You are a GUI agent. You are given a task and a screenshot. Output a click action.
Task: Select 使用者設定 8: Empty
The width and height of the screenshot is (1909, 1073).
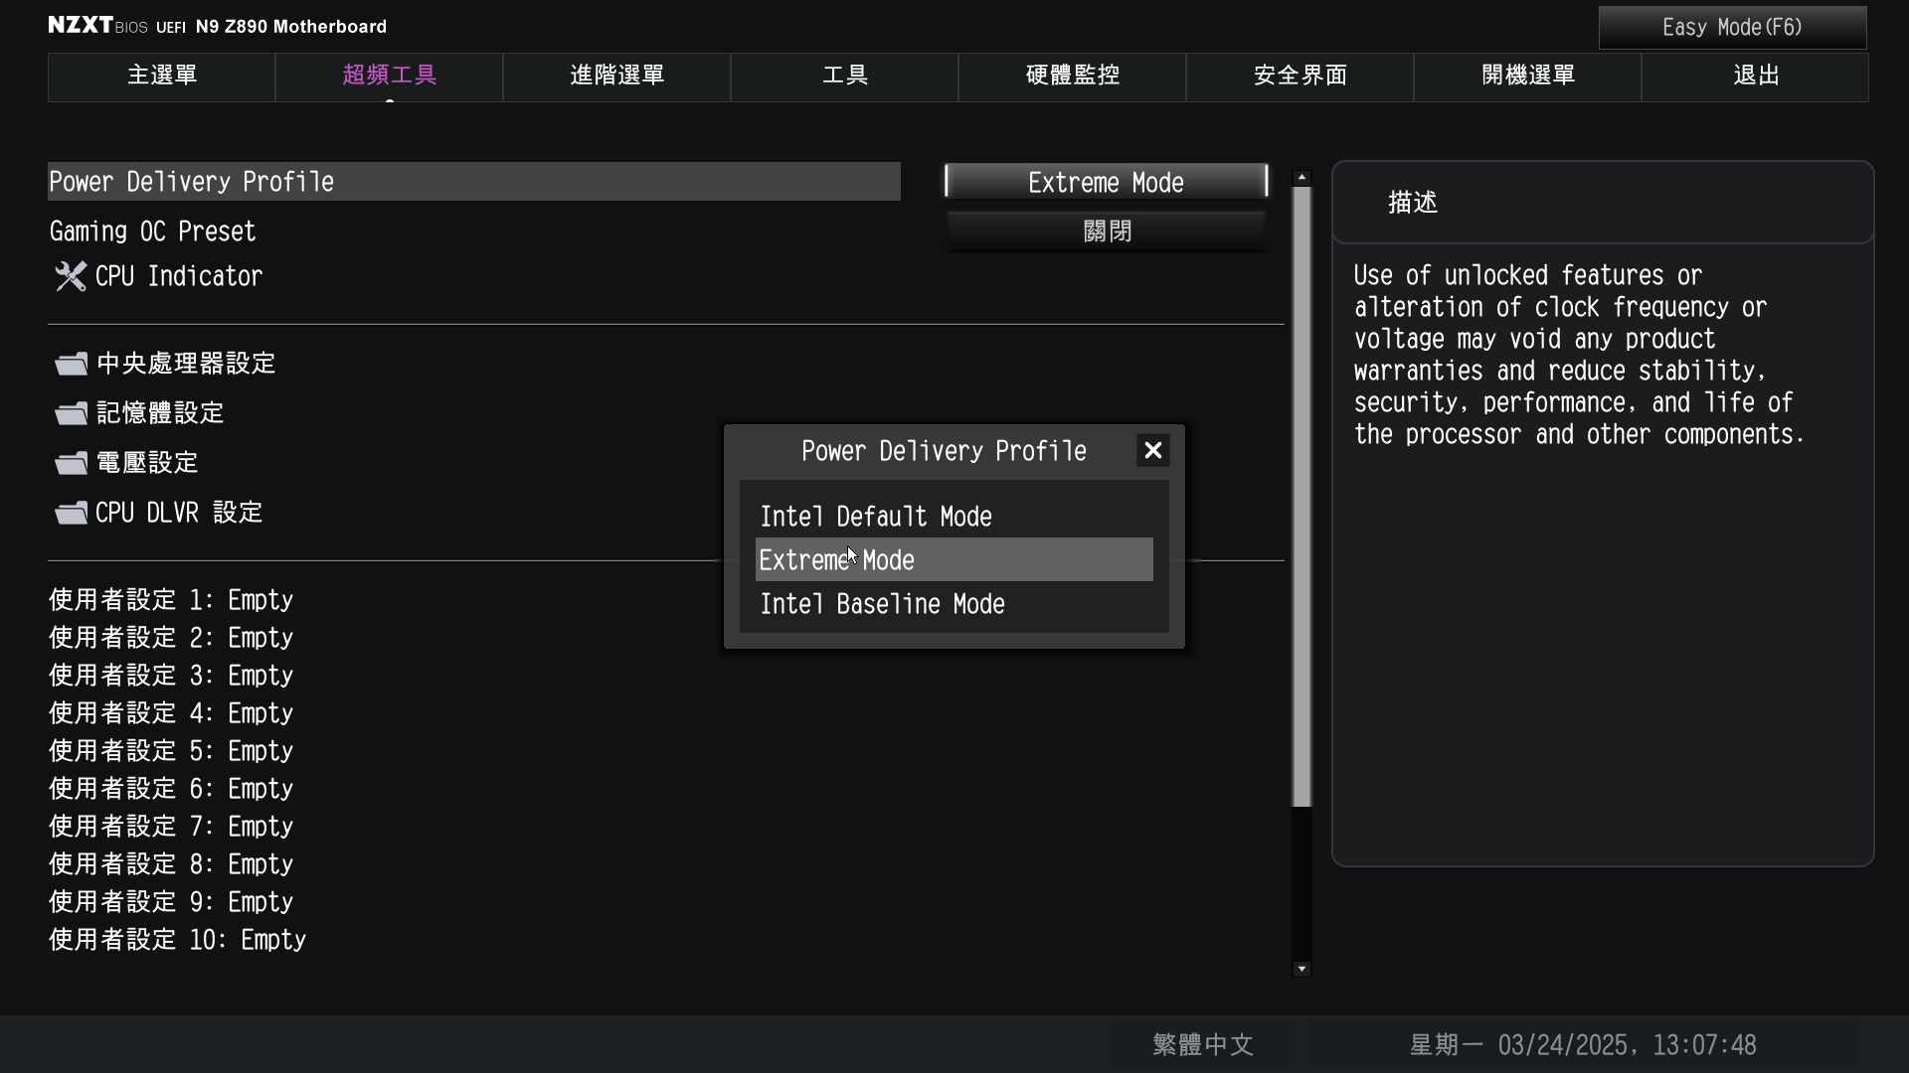[171, 864]
